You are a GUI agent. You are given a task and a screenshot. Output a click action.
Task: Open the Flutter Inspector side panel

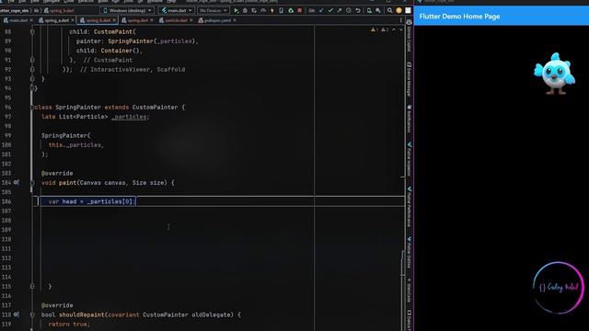click(409, 159)
